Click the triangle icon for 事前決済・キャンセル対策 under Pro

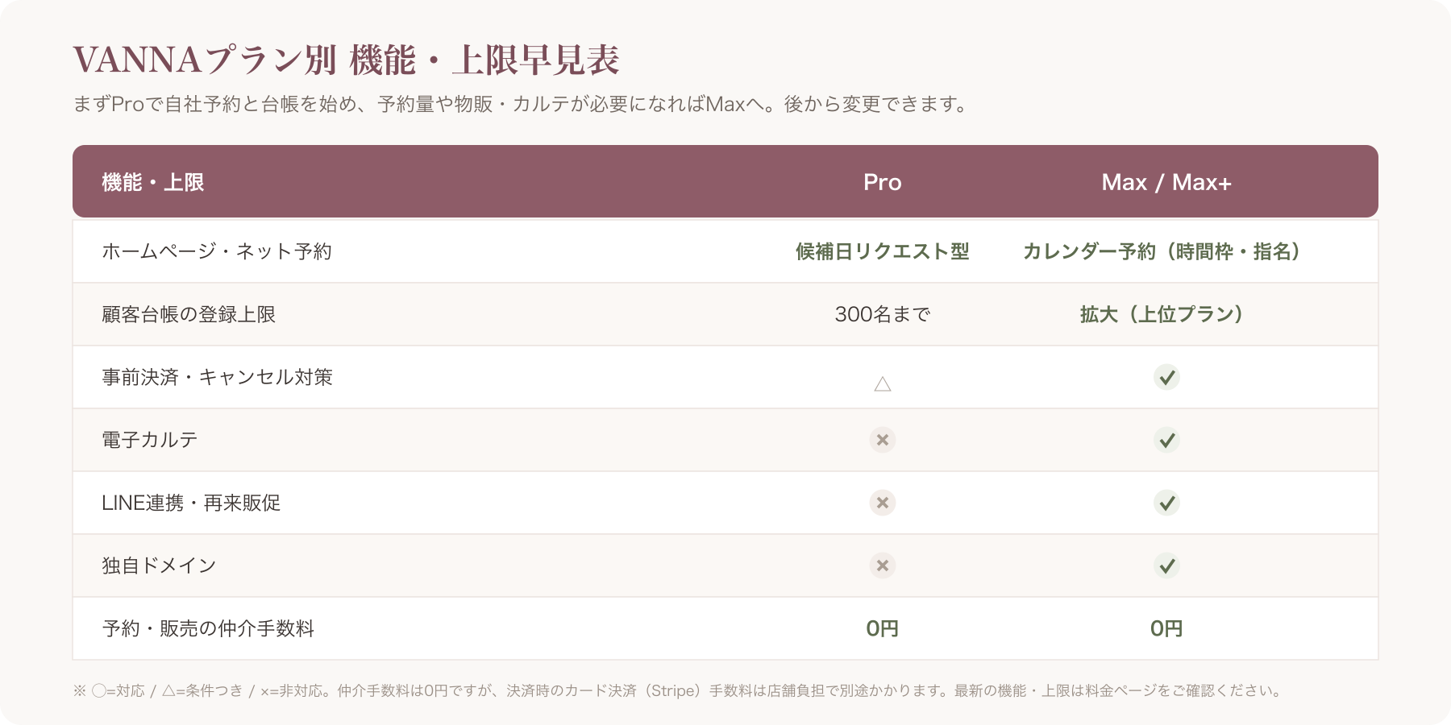883,383
